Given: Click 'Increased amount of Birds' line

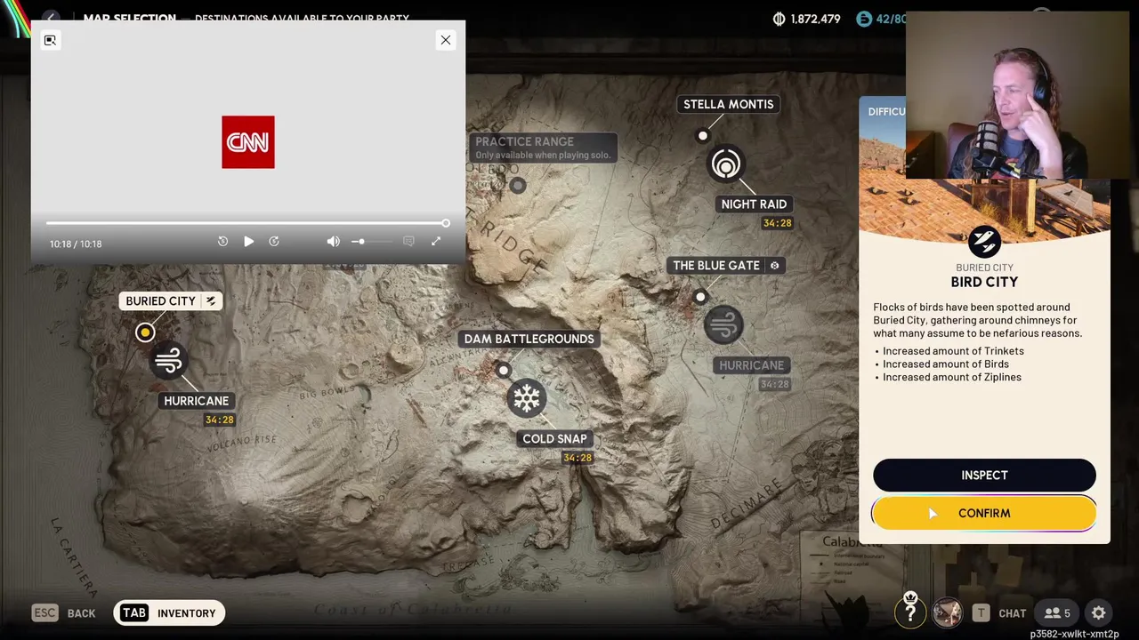Looking at the screenshot, I should 946,364.
